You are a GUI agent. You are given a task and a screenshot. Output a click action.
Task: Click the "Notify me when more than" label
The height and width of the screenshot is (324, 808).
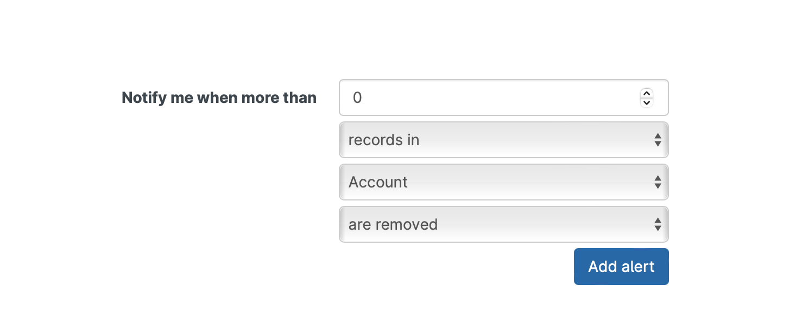point(219,98)
